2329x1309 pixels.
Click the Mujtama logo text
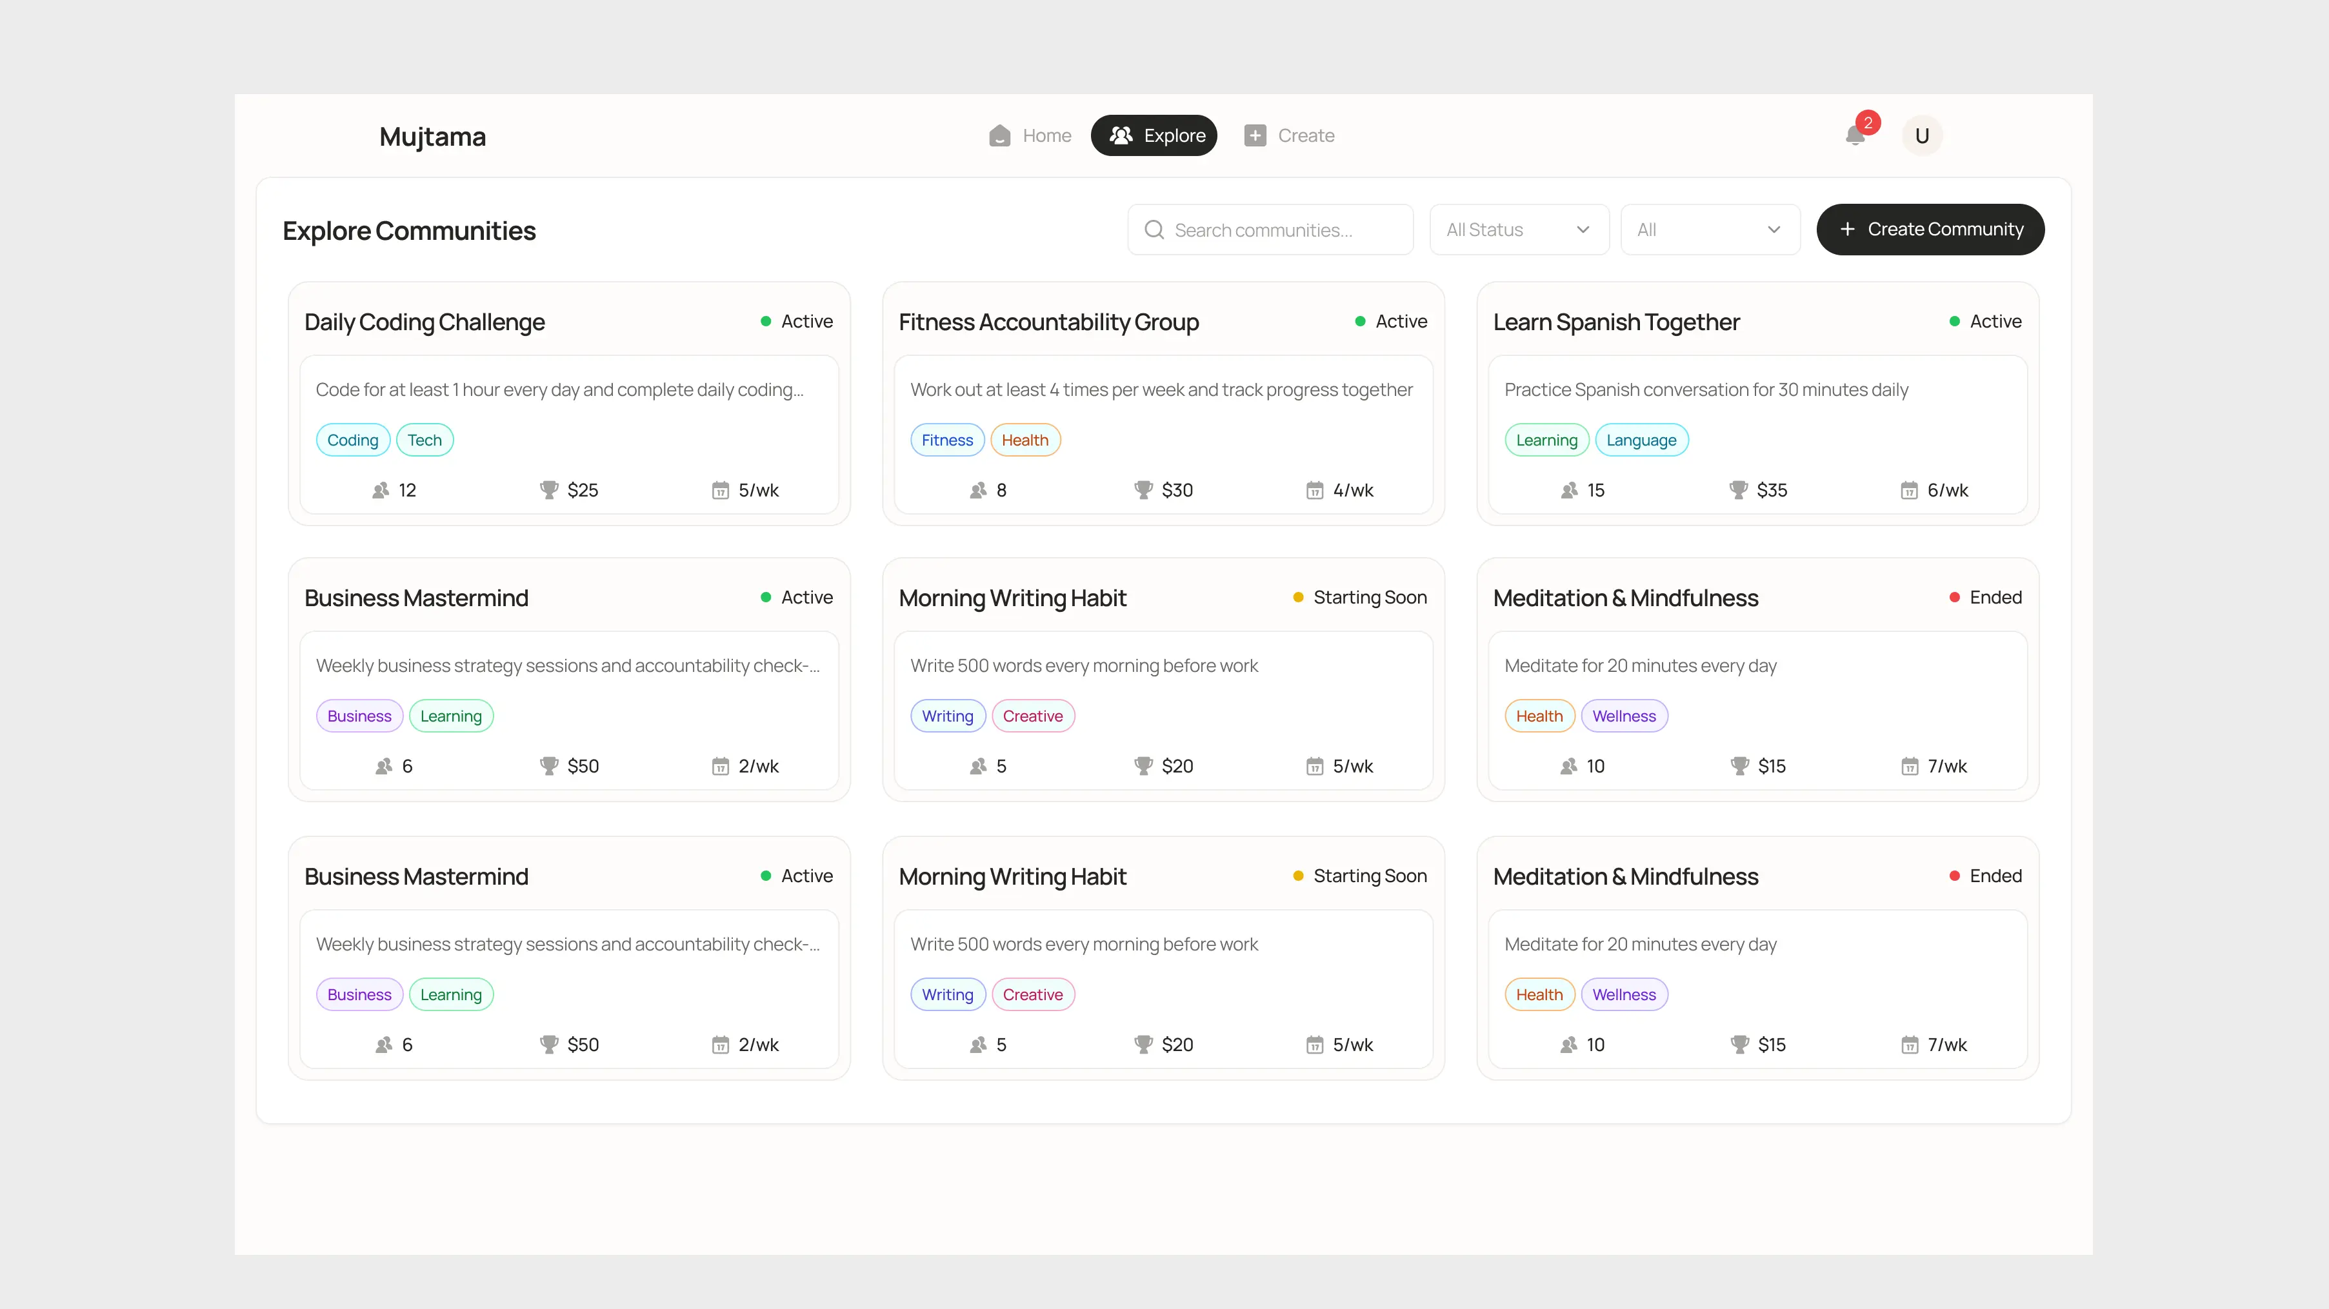432,137
